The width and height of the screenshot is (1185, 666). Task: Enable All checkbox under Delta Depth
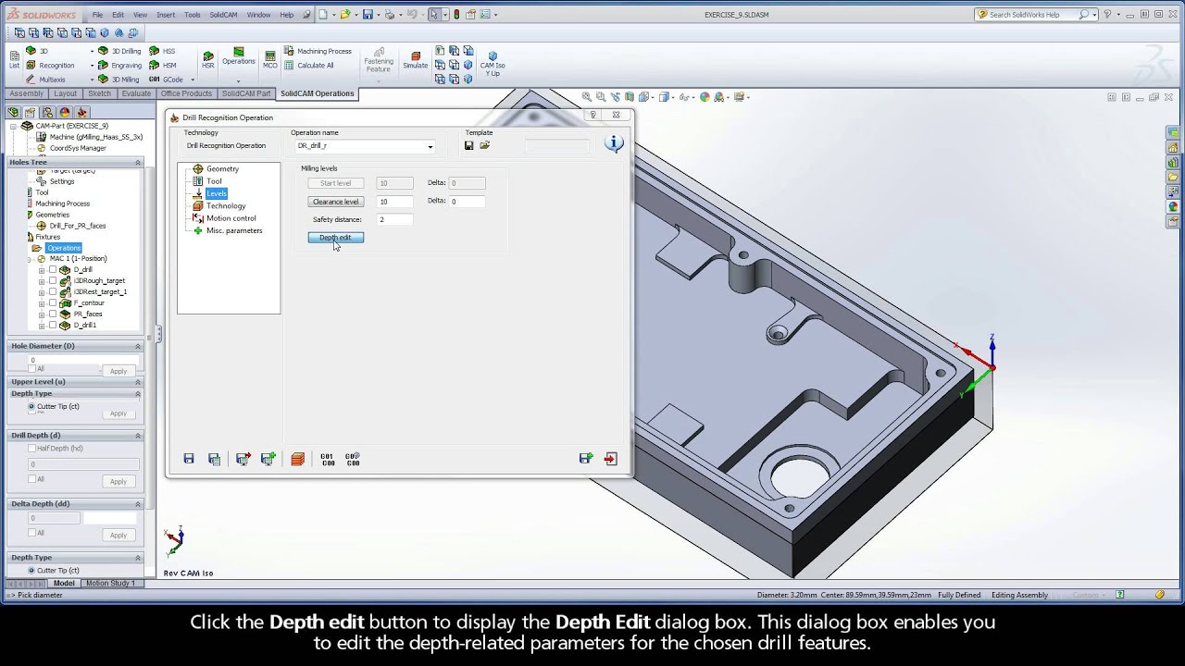32,533
